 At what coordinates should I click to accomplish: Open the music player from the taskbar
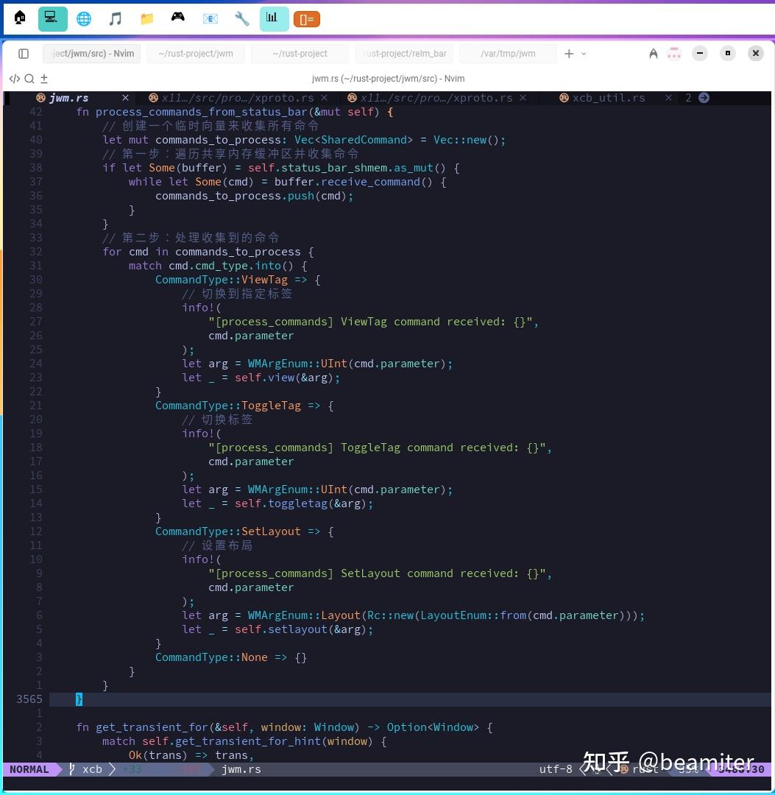click(x=116, y=18)
